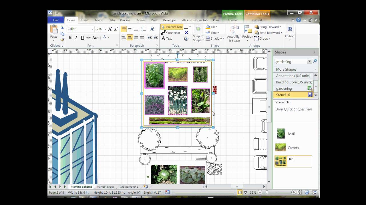This screenshot has width=366, height=205.
Task: Toggle Underline formatting
Action: pyautogui.click(x=82, y=38)
